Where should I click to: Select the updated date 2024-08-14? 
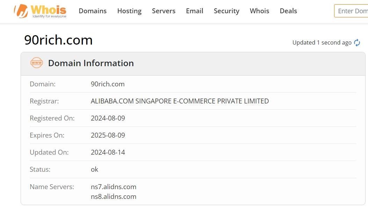tap(108, 152)
